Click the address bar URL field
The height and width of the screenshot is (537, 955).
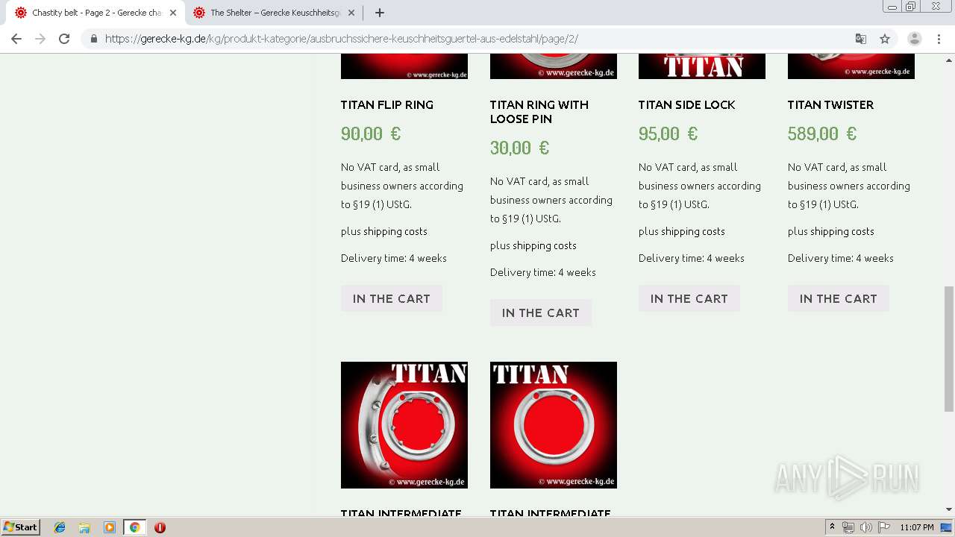click(477, 39)
